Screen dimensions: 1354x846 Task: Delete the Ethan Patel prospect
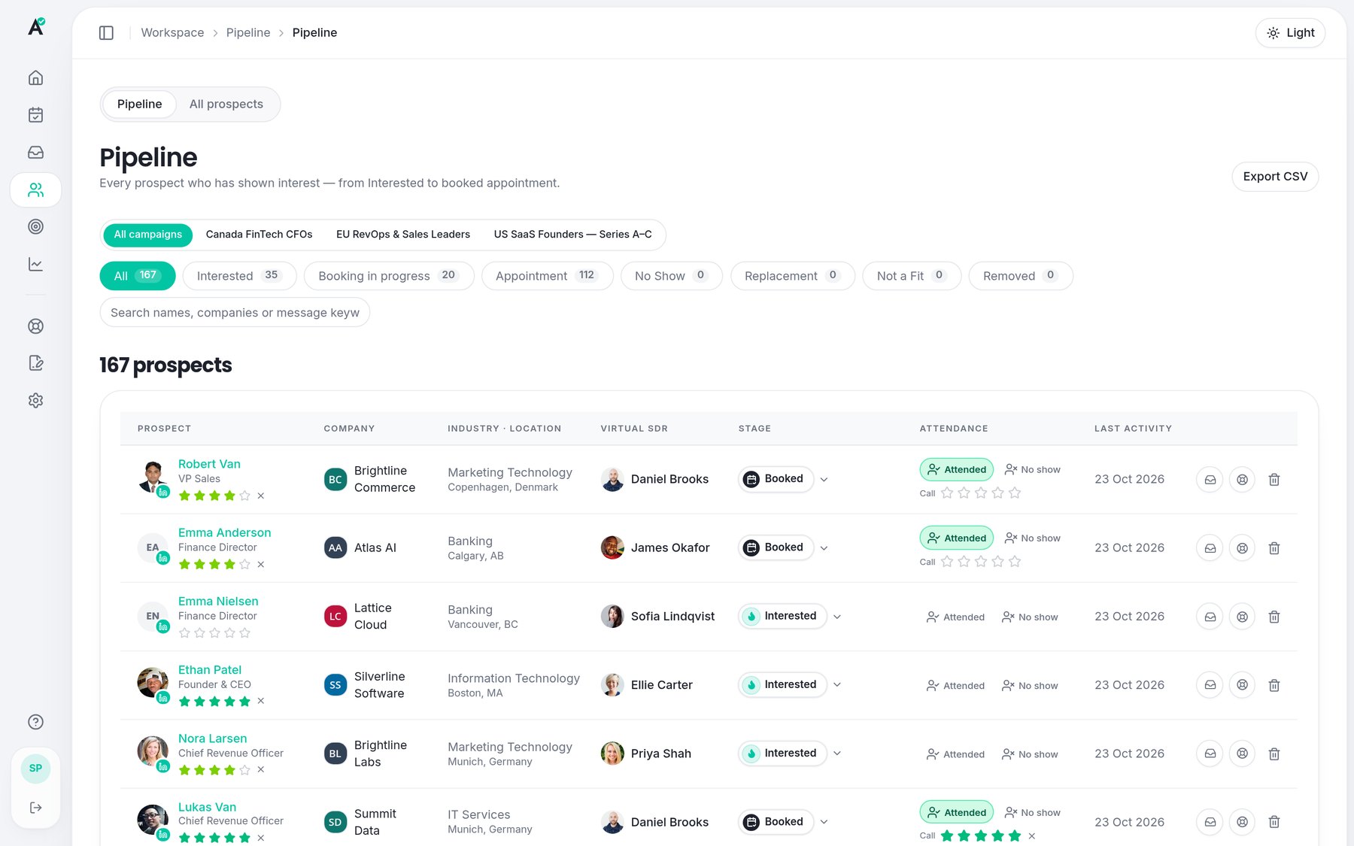point(1274,685)
